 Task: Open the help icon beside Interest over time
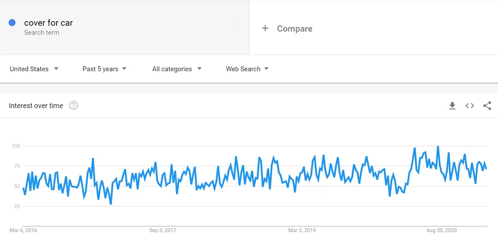pos(73,105)
